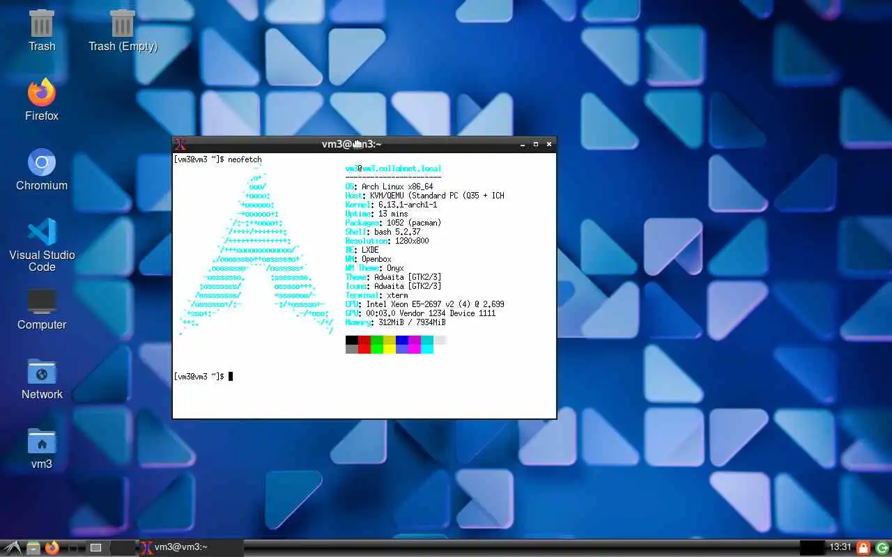Screen dimensions: 892x557
Task: Close the xterm terminal window
Action: click(549, 144)
